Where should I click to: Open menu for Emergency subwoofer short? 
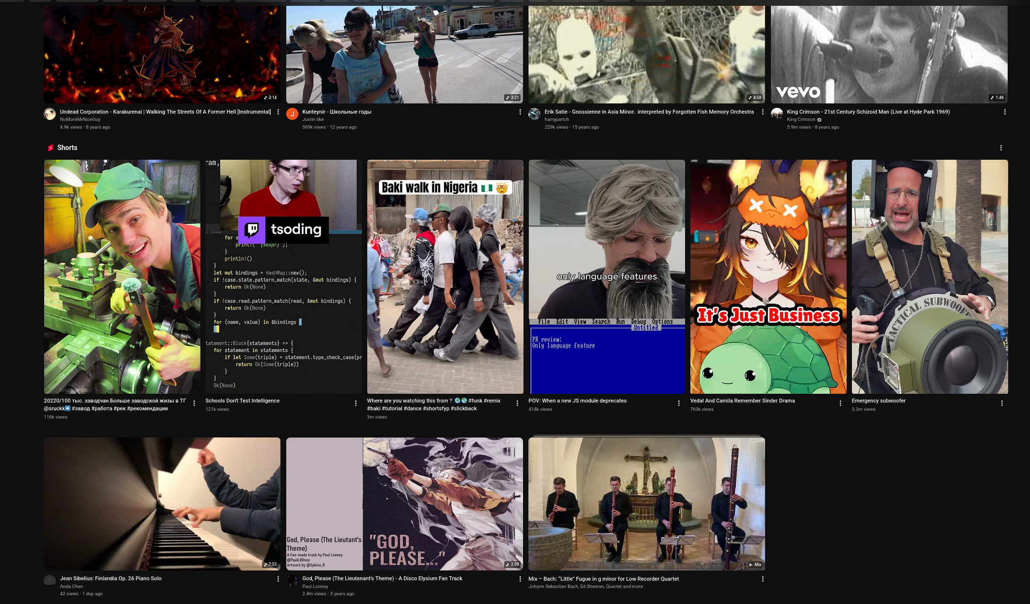pos(1002,403)
